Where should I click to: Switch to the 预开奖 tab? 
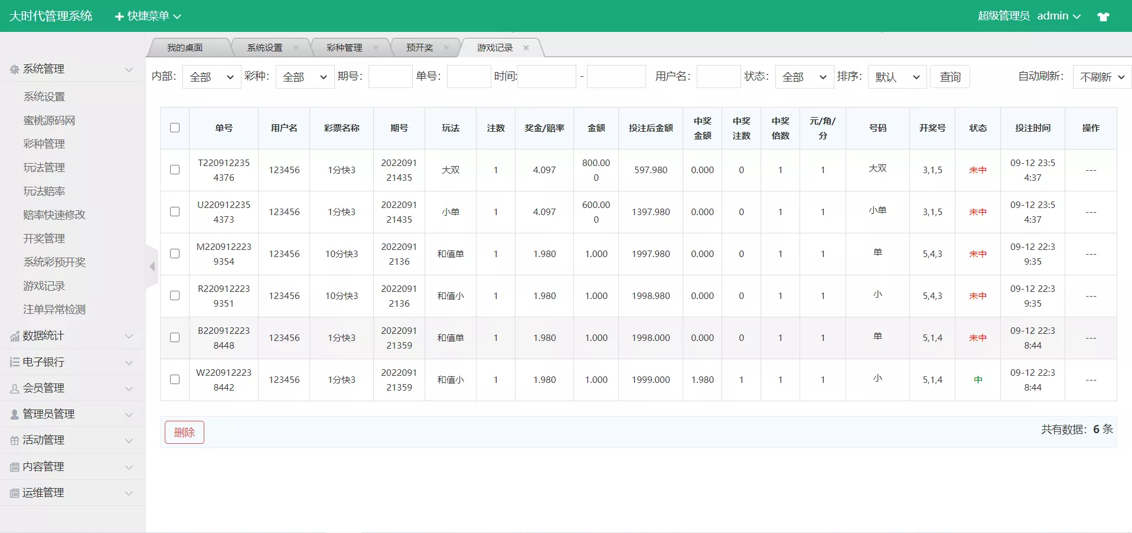tap(419, 47)
